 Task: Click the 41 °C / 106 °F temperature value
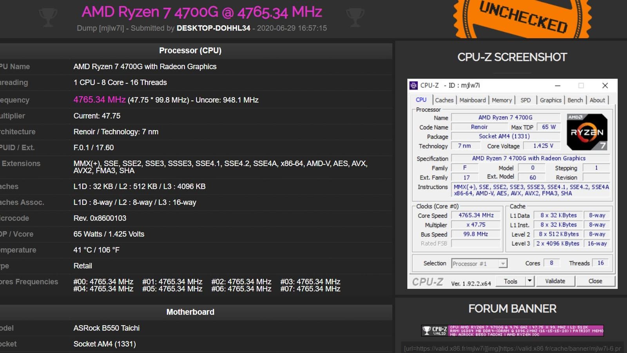pos(96,250)
